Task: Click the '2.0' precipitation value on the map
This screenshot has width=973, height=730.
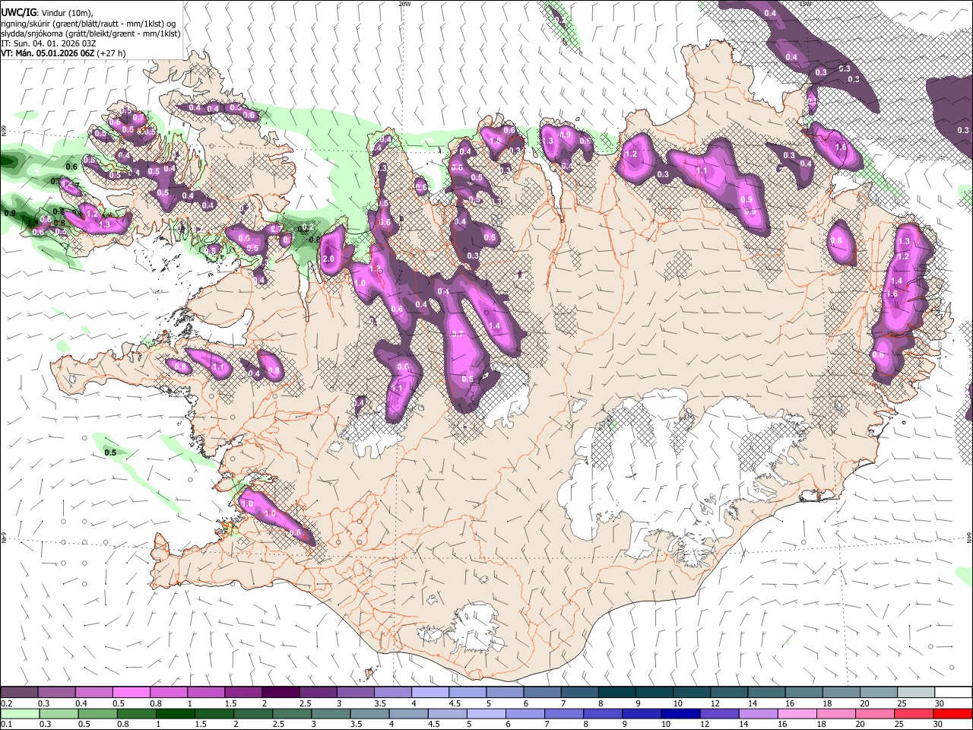Action: (x=328, y=259)
